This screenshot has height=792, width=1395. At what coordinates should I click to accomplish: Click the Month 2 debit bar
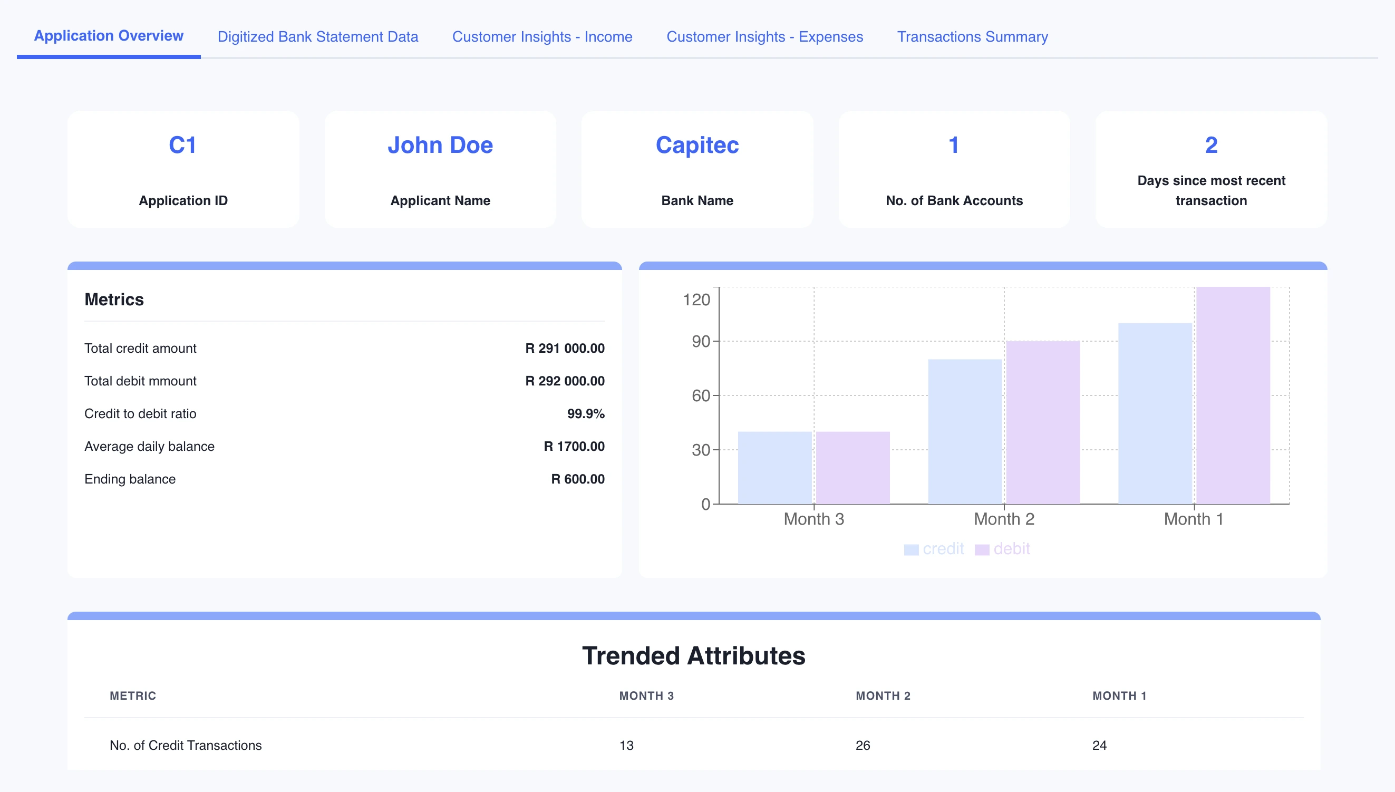point(1043,423)
